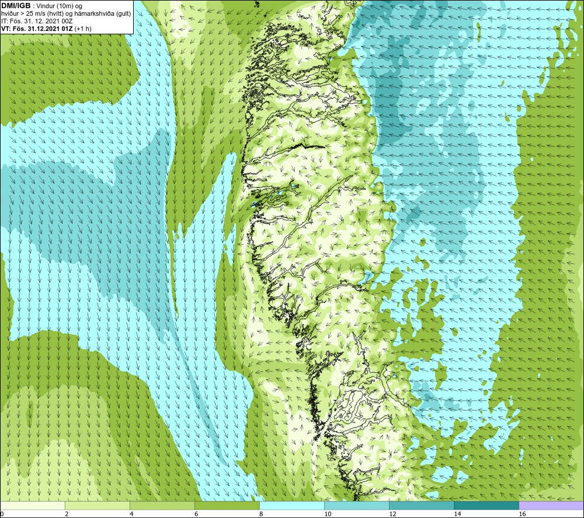Click the 4–6 m/s green legend swatch
The image size is (584, 518).
162,505
